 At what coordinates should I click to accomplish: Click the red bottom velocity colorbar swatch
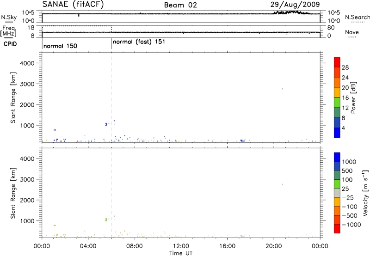click(x=337, y=229)
